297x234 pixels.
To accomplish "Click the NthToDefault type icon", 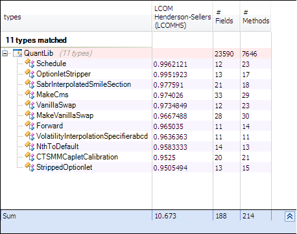I will 30,146.
